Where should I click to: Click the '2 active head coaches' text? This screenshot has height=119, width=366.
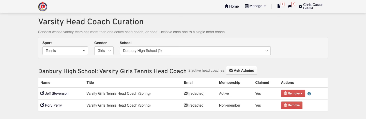click(206, 70)
